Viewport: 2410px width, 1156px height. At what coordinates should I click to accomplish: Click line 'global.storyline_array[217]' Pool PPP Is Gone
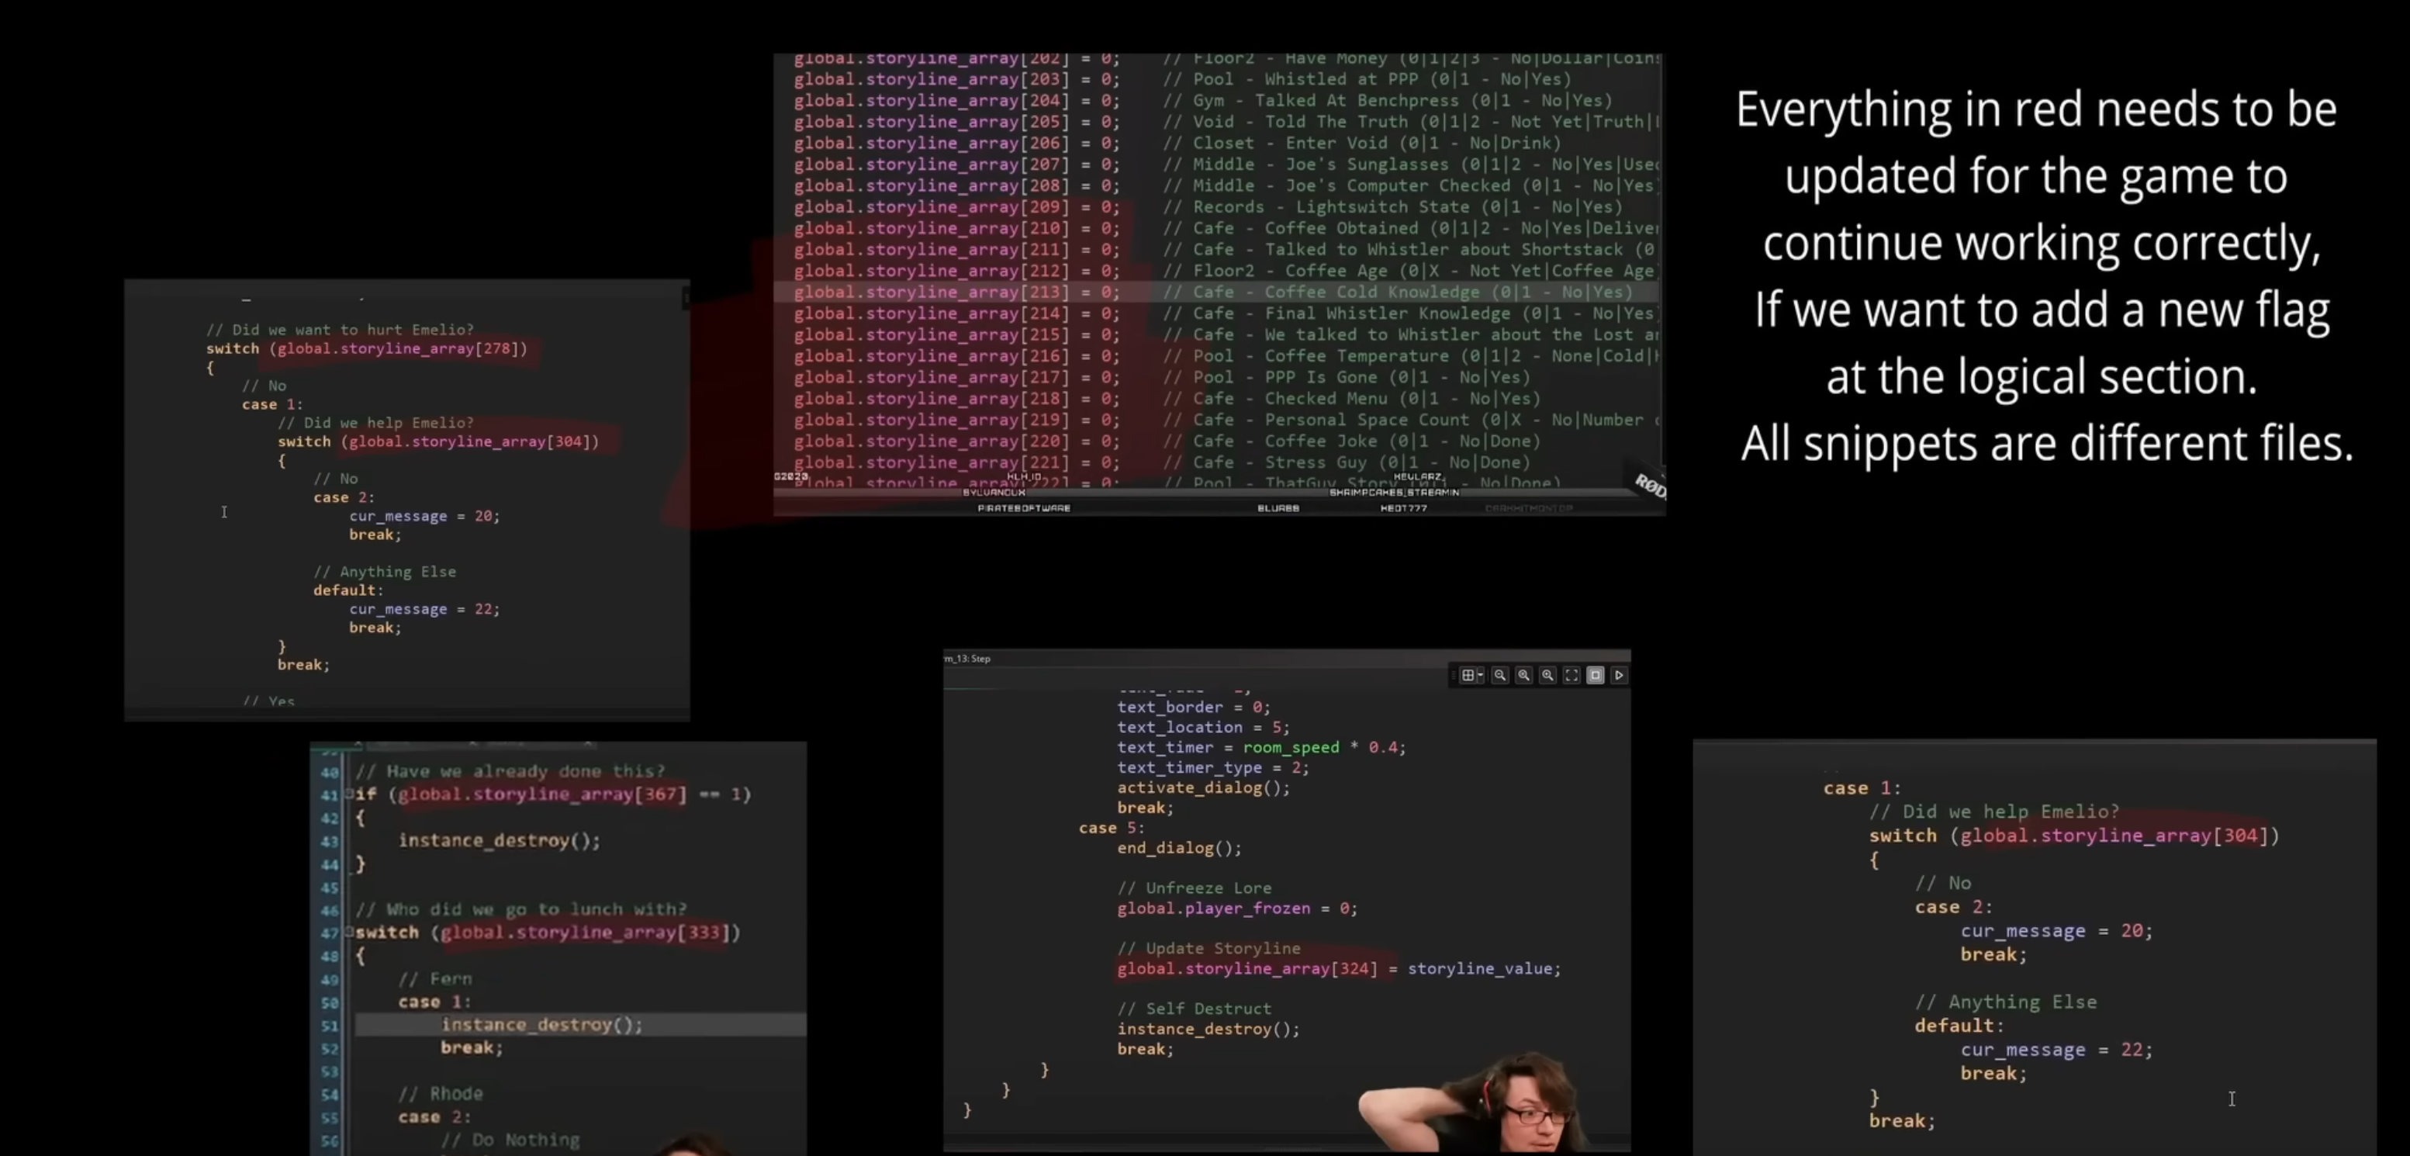point(1162,377)
